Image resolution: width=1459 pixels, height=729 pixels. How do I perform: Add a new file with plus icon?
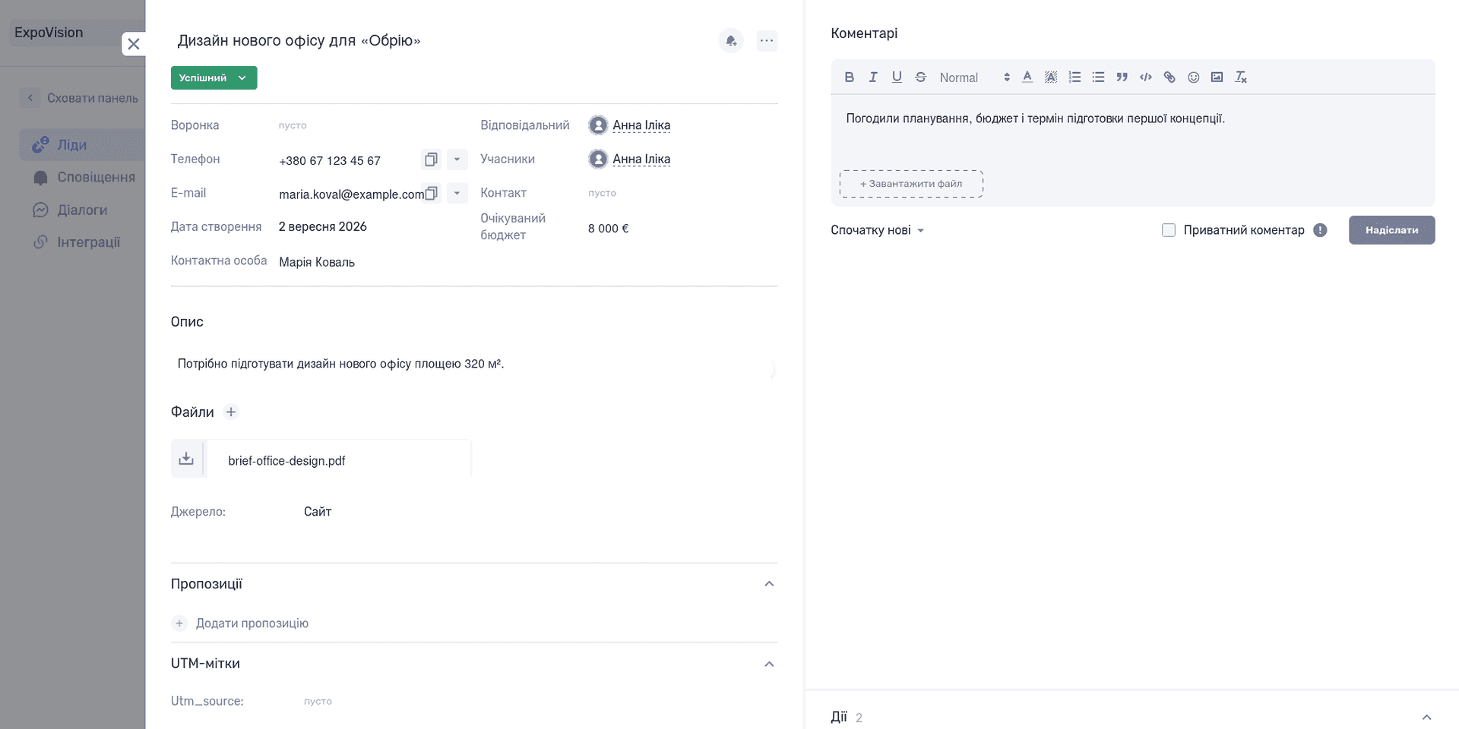click(231, 412)
